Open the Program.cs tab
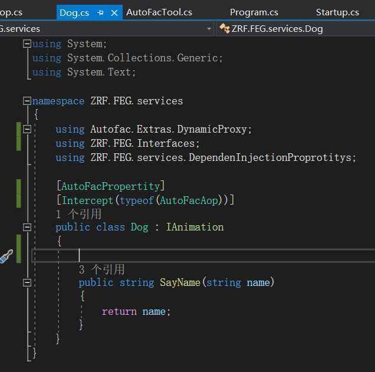The width and height of the screenshot is (375, 372). click(x=254, y=12)
